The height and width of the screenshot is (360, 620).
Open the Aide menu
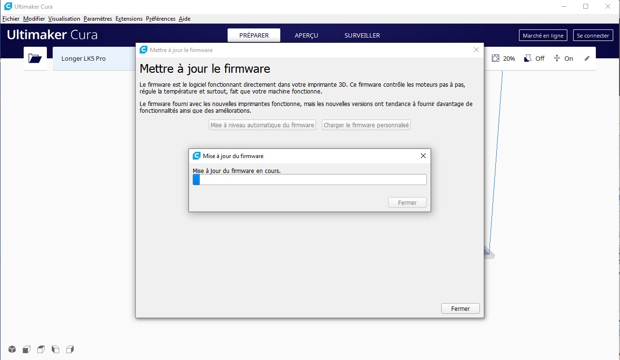point(185,19)
